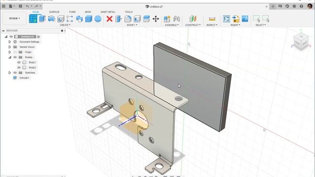Select the Fillet tool
The image size is (315, 177).
click(128, 19)
